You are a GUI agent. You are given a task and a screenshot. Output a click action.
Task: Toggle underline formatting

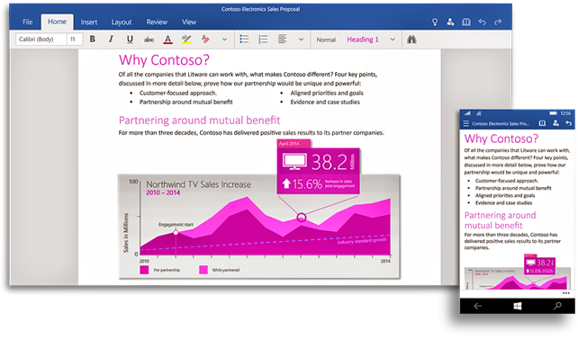[x=130, y=39]
